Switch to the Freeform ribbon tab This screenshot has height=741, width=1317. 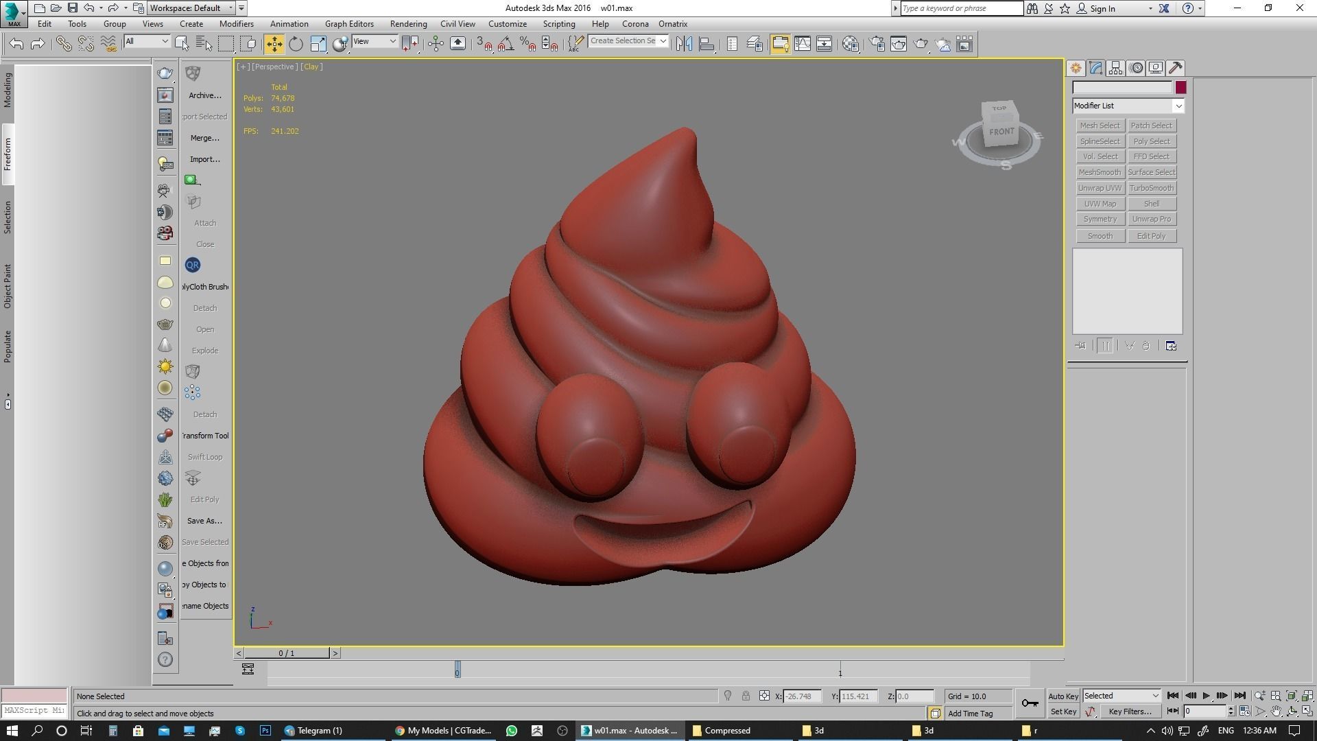click(x=8, y=154)
